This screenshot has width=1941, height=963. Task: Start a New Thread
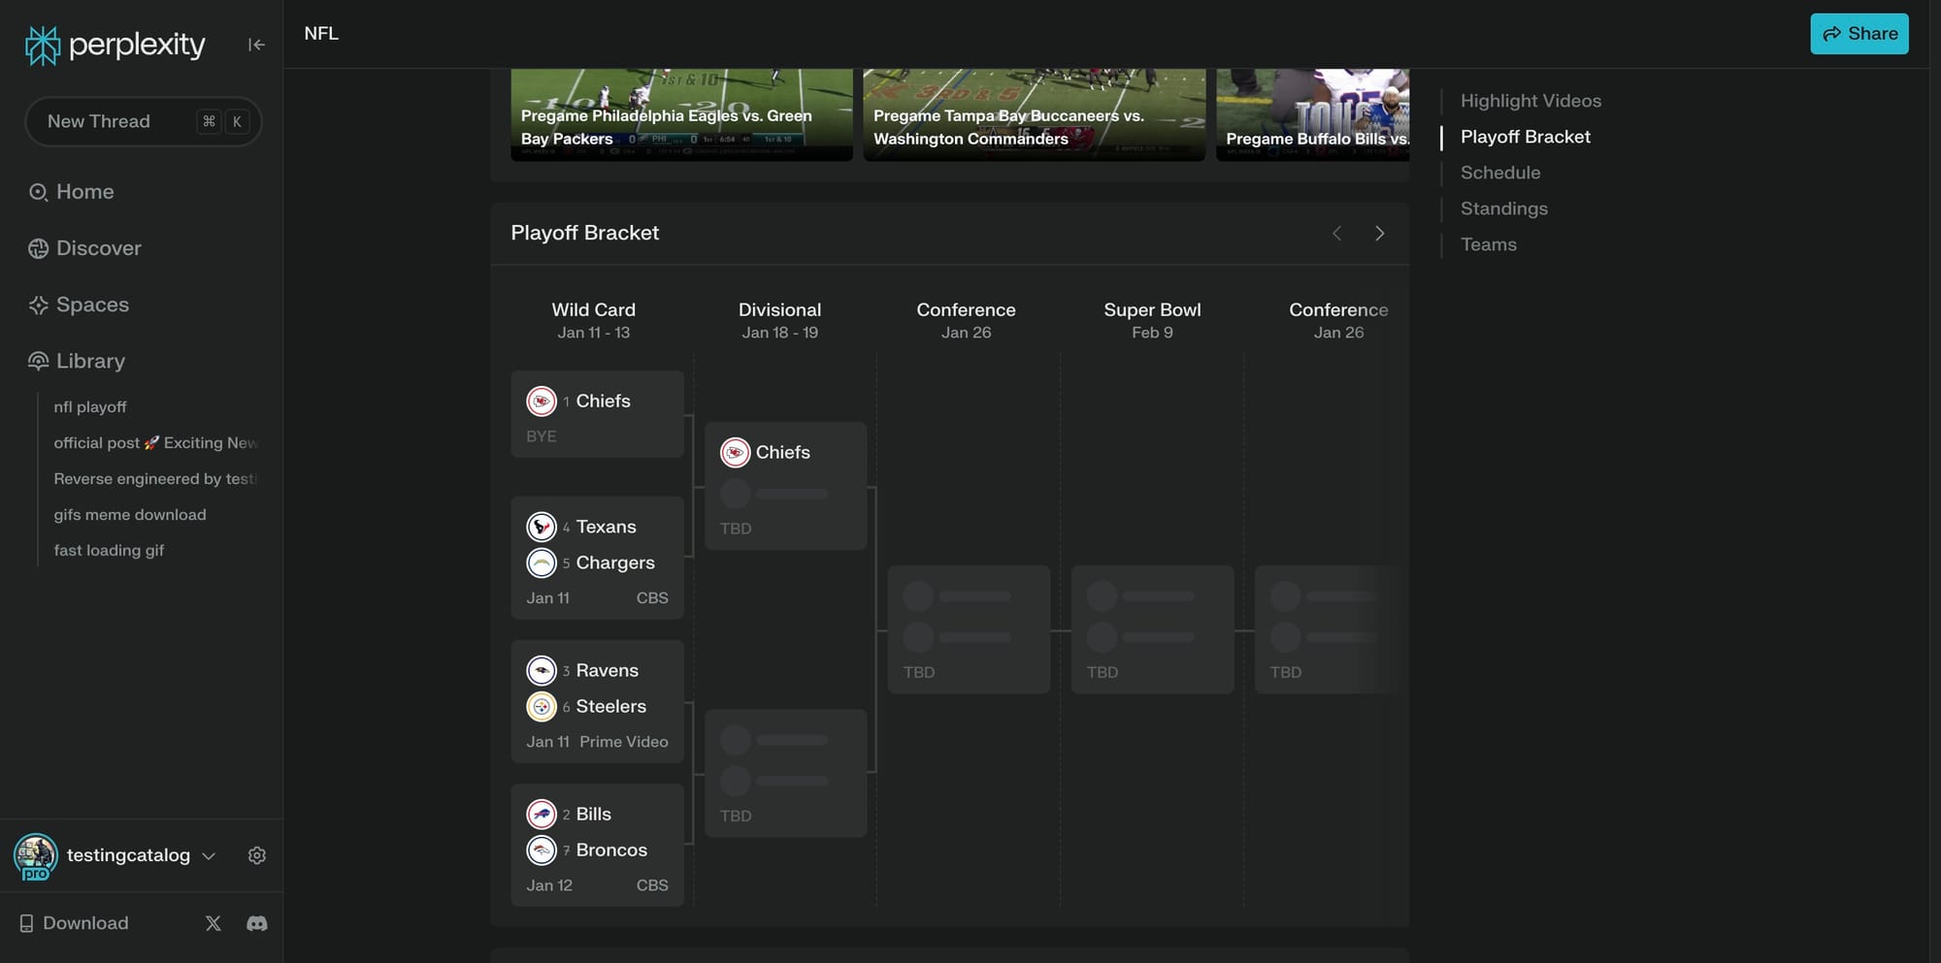144,121
